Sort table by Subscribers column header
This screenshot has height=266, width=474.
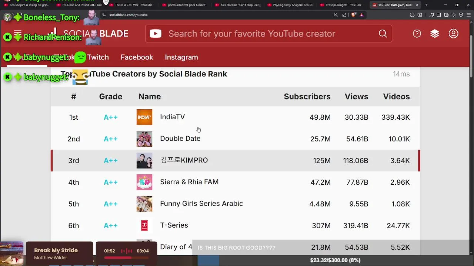(x=307, y=96)
